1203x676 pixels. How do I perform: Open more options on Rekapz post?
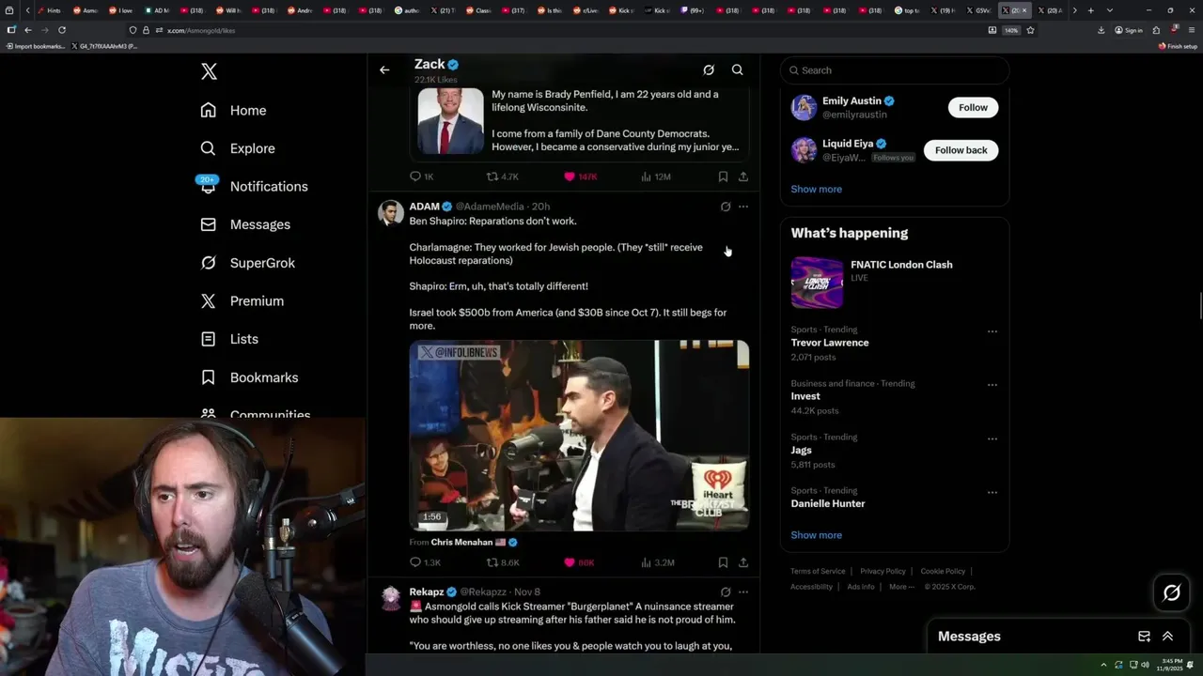click(x=743, y=592)
